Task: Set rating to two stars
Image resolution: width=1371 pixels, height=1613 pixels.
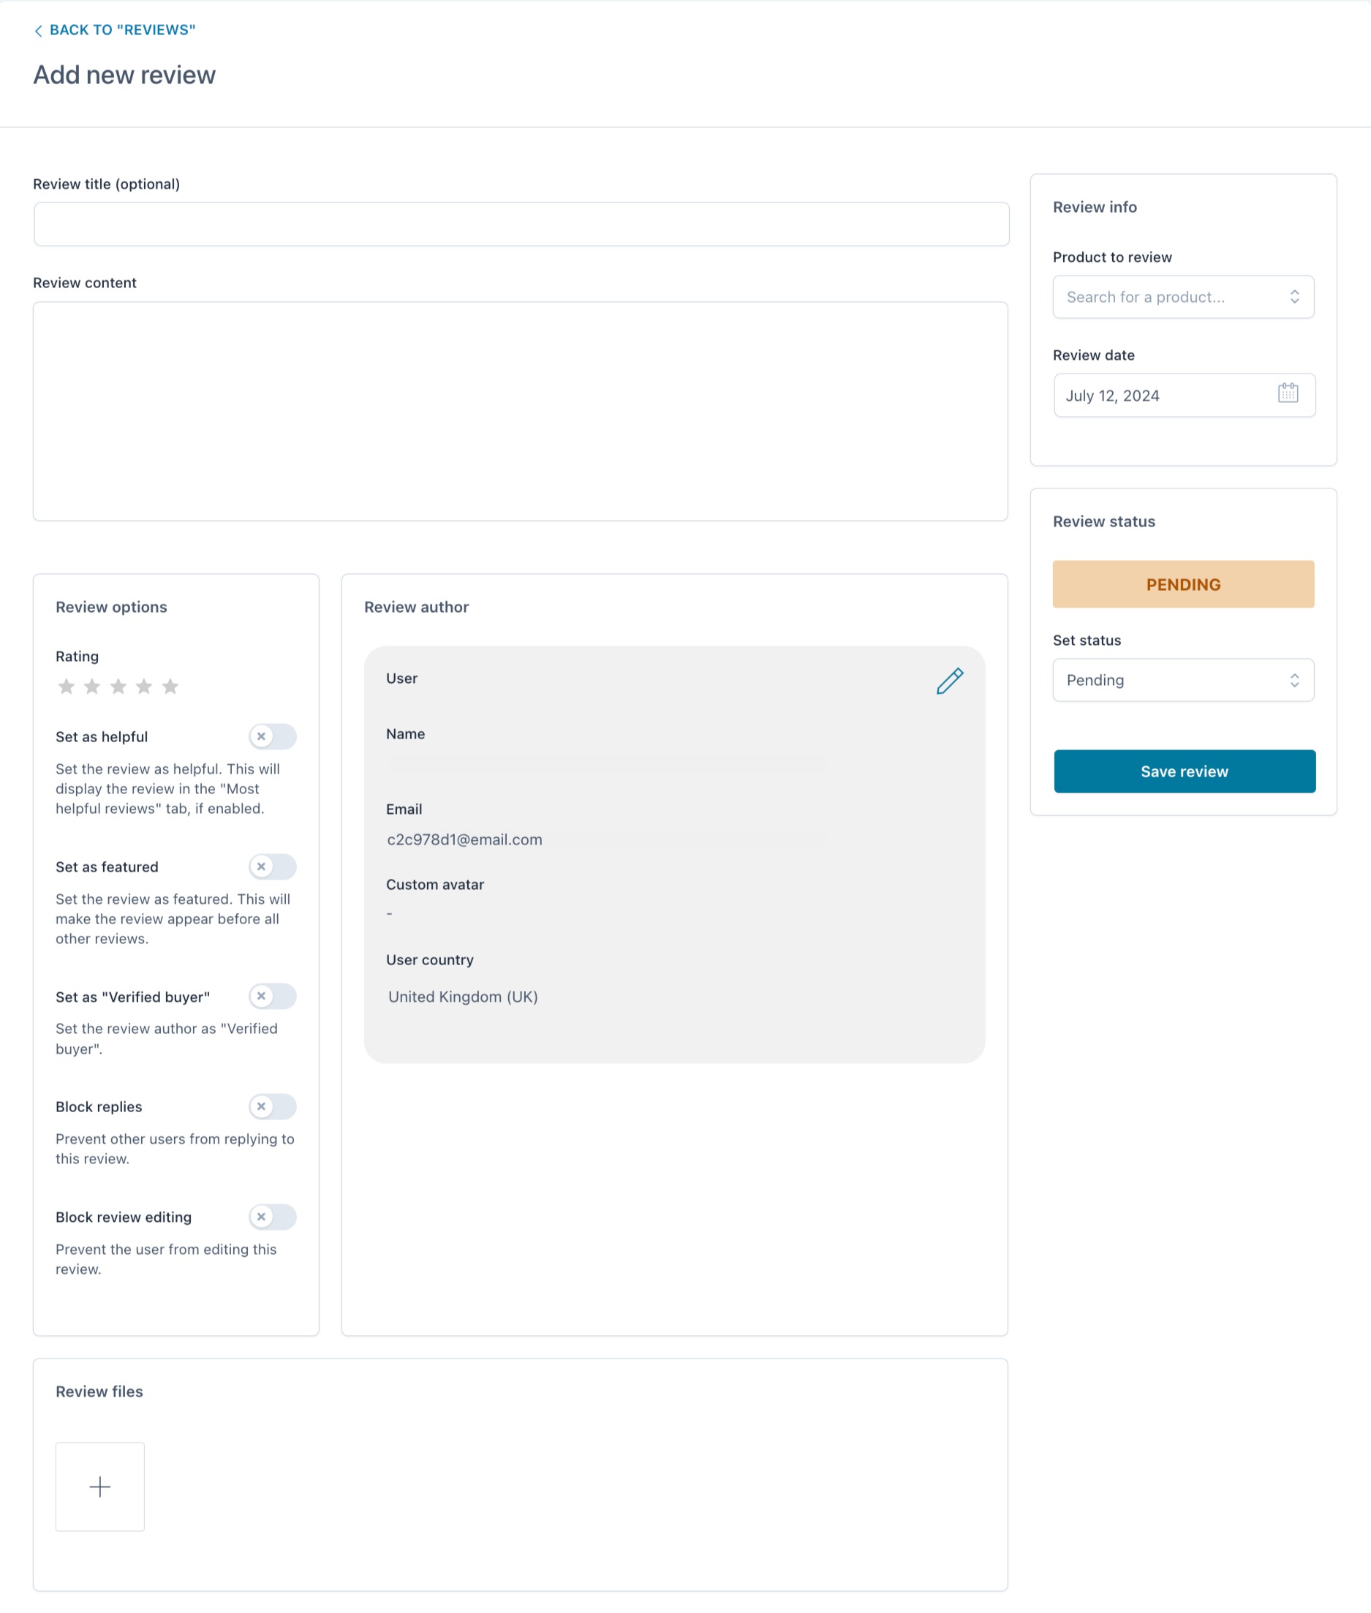Action: (92, 687)
